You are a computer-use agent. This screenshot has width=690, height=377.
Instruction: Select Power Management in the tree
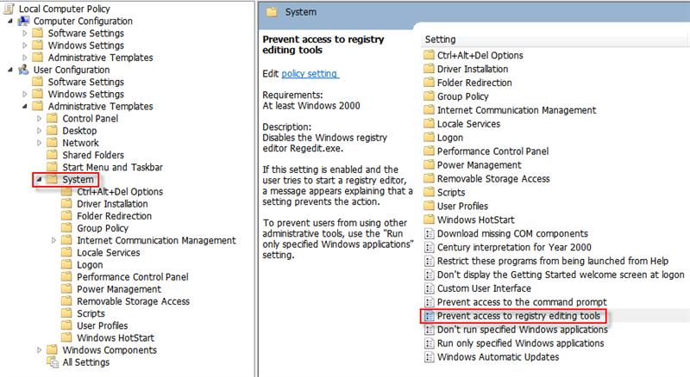click(x=119, y=289)
